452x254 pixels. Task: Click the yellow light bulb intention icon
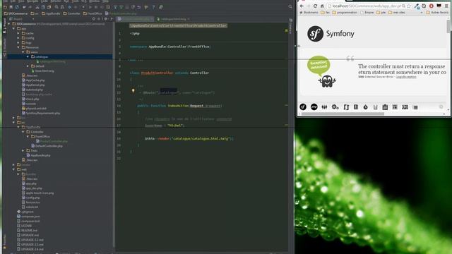(x=133, y=91)
